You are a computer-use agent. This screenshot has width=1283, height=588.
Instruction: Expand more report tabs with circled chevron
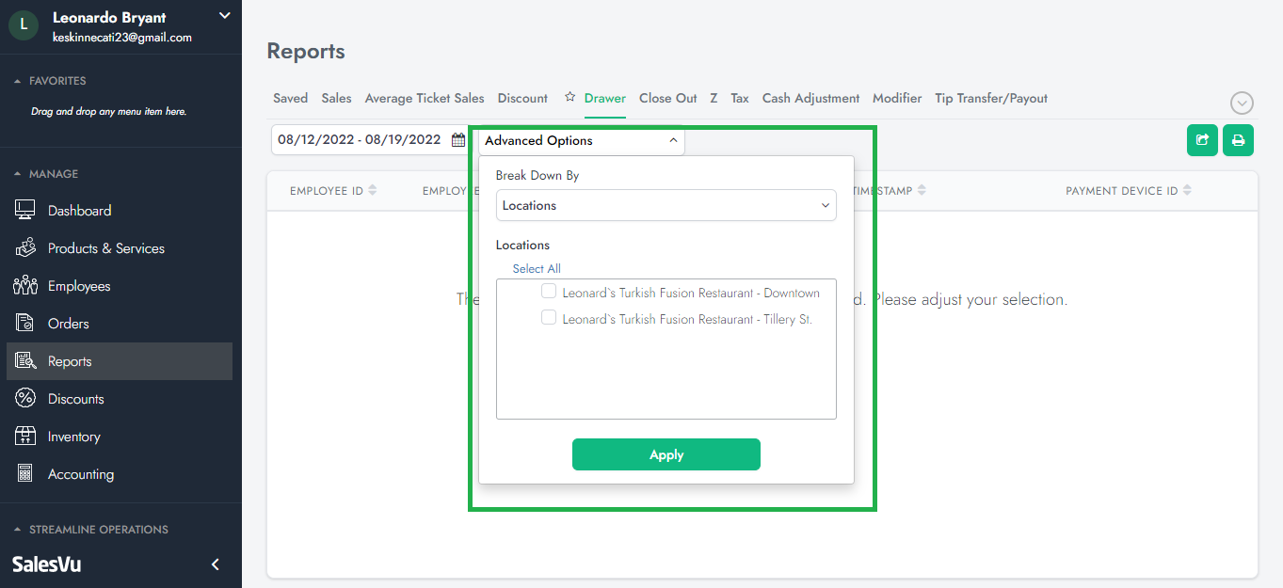tap(1242, 103)
